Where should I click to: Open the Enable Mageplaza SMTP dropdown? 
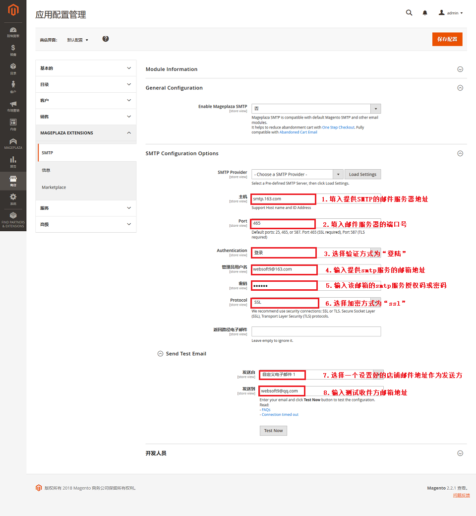316,109
